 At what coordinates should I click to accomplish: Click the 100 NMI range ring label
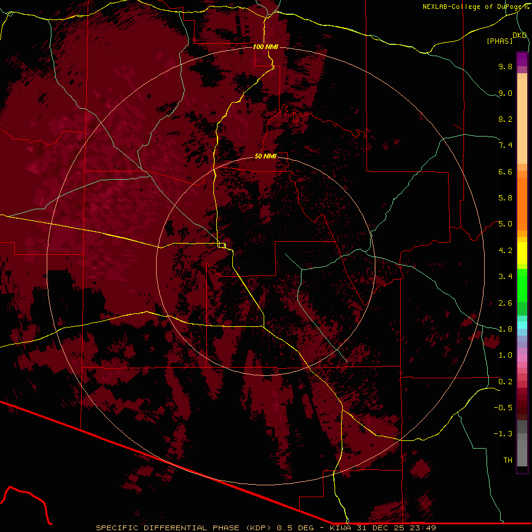265,47
